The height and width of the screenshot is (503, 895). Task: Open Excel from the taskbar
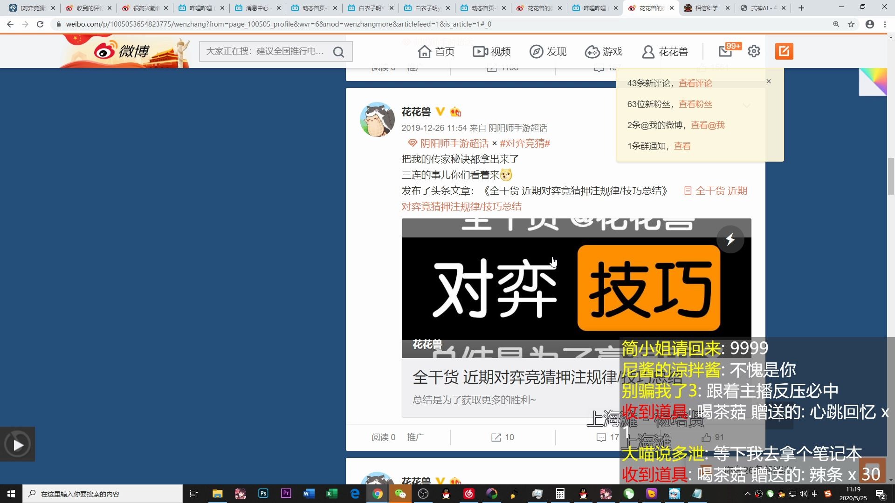click(332, 494)
